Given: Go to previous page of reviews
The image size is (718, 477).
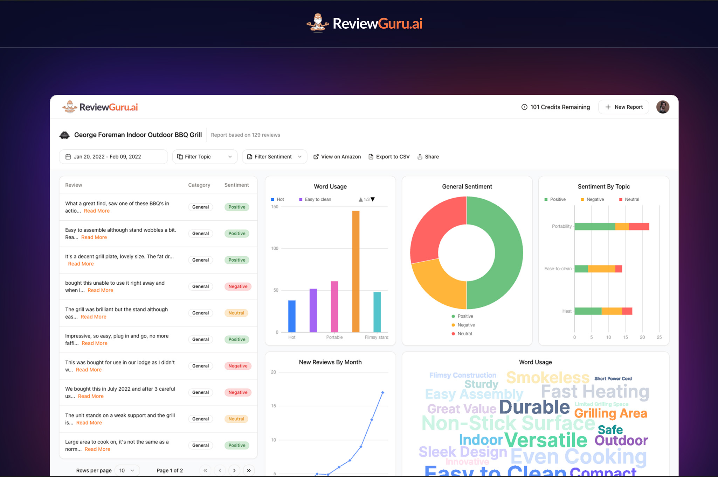Looking at the screenshot, I should click(x=220, y=470).
